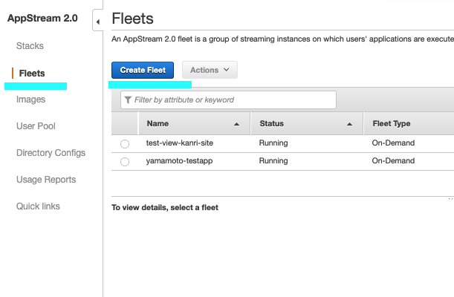
Task: Click the AppStream 2.0 title
Action: [x=42, y=19]
